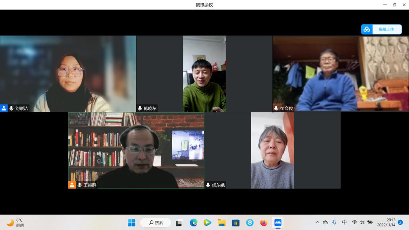Toggle the 中 input method indicator
This screenshot has height=230, width=409.
(x=344, y=222)
